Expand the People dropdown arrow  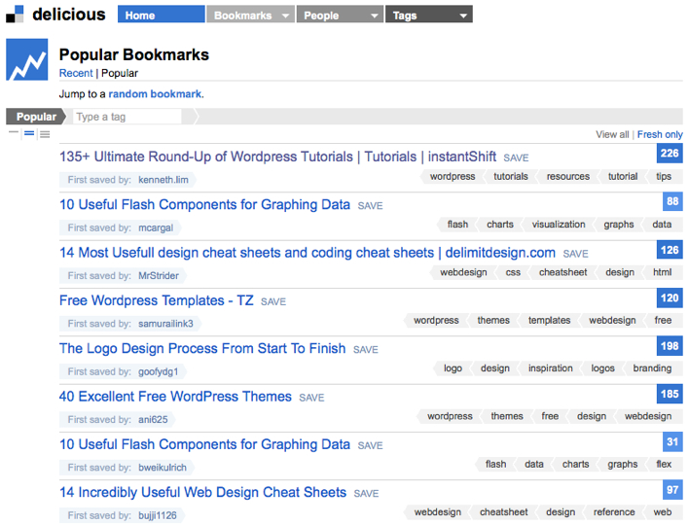tap(375, 16)
